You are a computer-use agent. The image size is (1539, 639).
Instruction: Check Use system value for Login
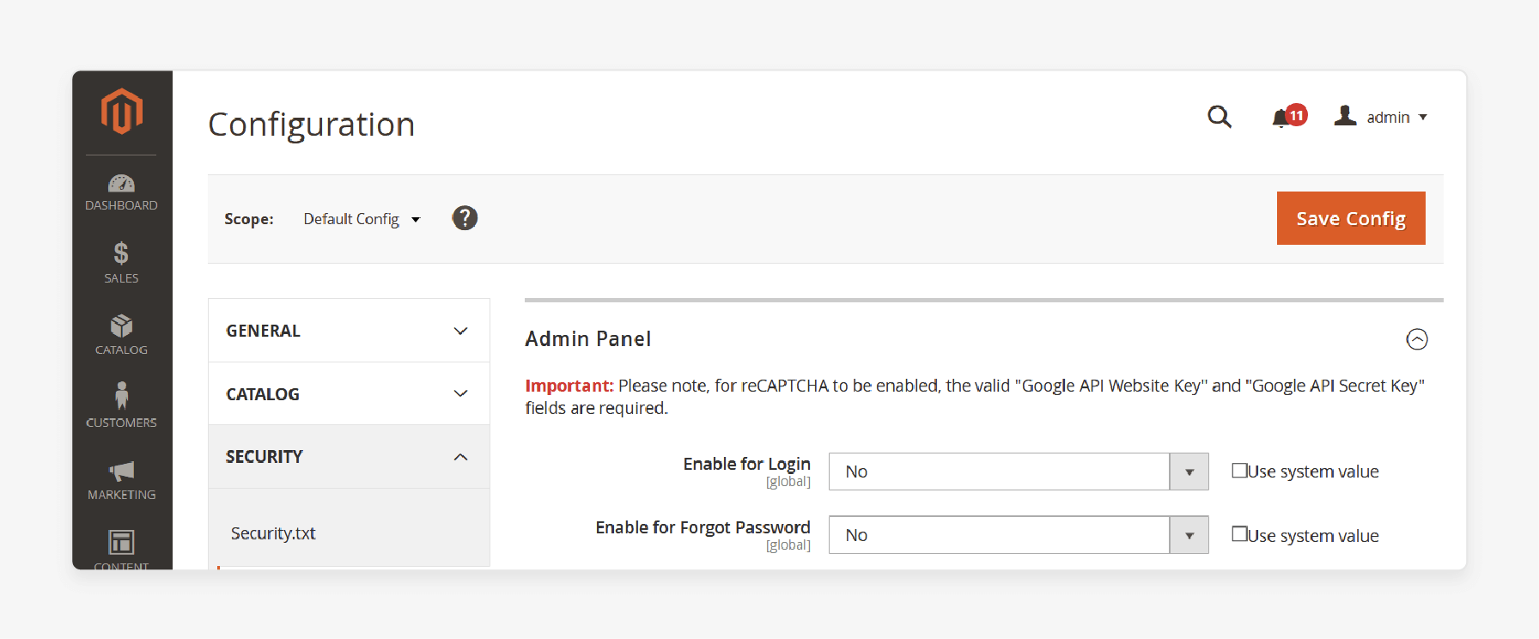tap(1239, 471)
